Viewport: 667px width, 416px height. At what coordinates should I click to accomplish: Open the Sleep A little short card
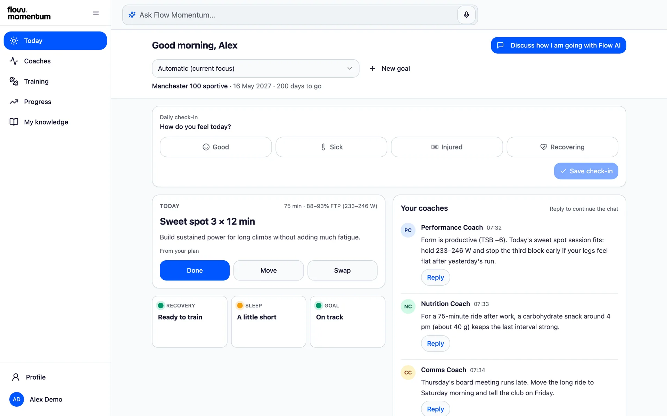pos(269,322)
